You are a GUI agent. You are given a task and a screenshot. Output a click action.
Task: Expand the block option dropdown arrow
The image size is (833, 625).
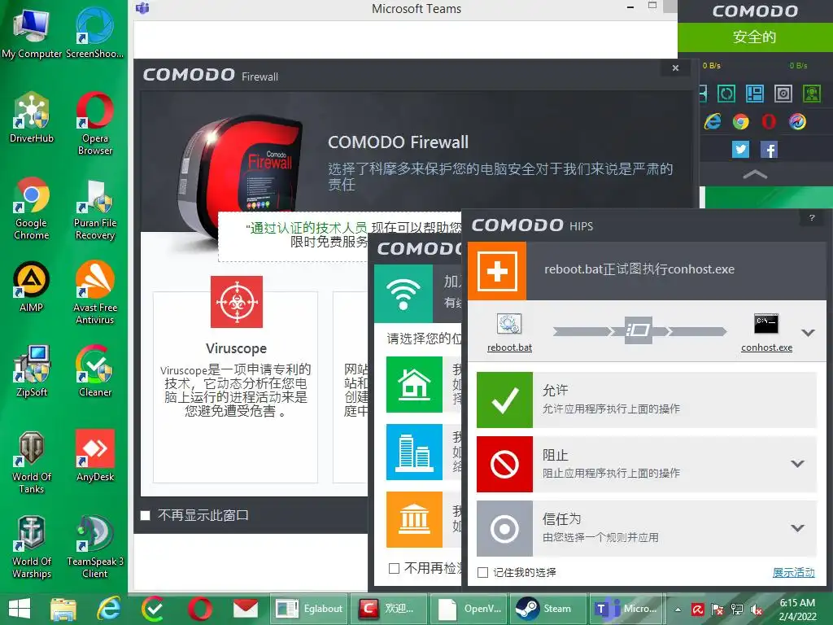click(x=797, y=464)
